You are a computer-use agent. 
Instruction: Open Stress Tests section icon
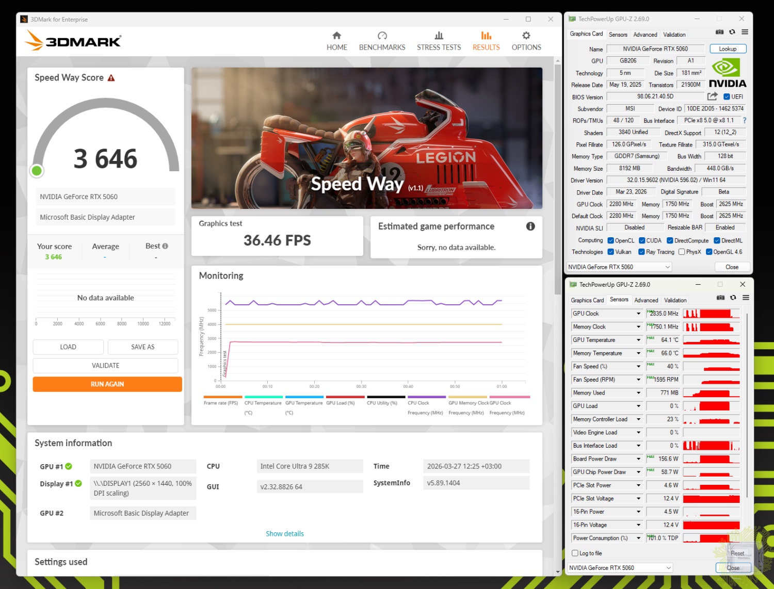point(439,36)
